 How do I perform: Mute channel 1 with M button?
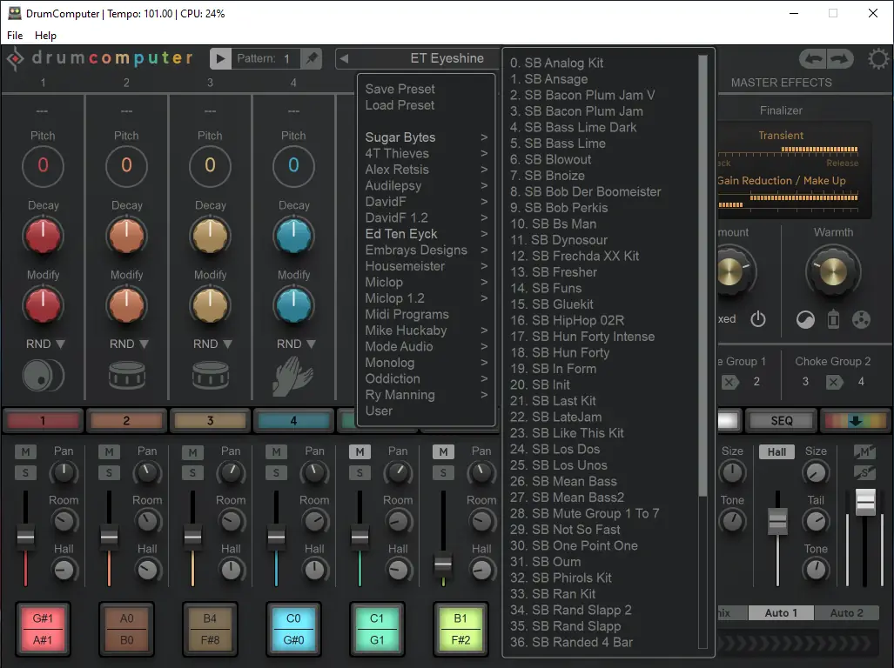point(25,452)
